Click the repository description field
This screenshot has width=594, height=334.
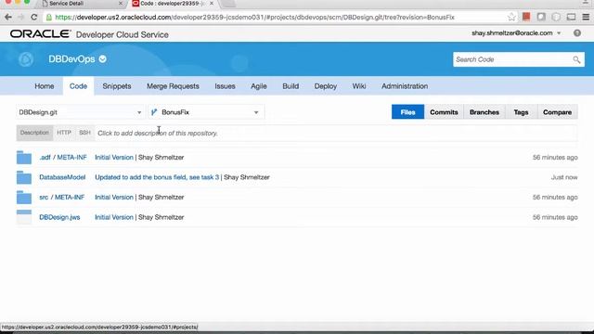point(336,134)
